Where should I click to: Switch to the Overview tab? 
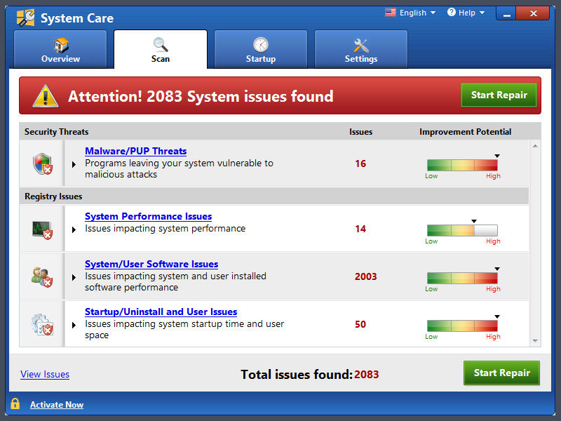(61, 50)
